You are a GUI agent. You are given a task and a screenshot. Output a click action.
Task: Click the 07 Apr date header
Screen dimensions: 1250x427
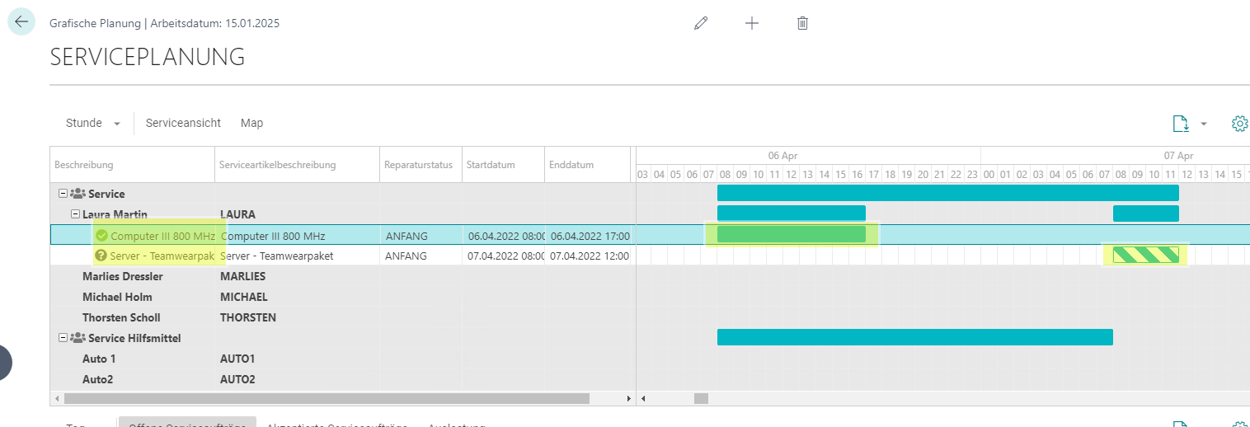pos(1178,155)
